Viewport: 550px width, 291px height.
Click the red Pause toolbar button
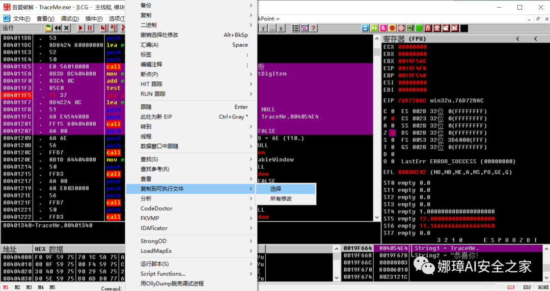click(x=90, y=28)
